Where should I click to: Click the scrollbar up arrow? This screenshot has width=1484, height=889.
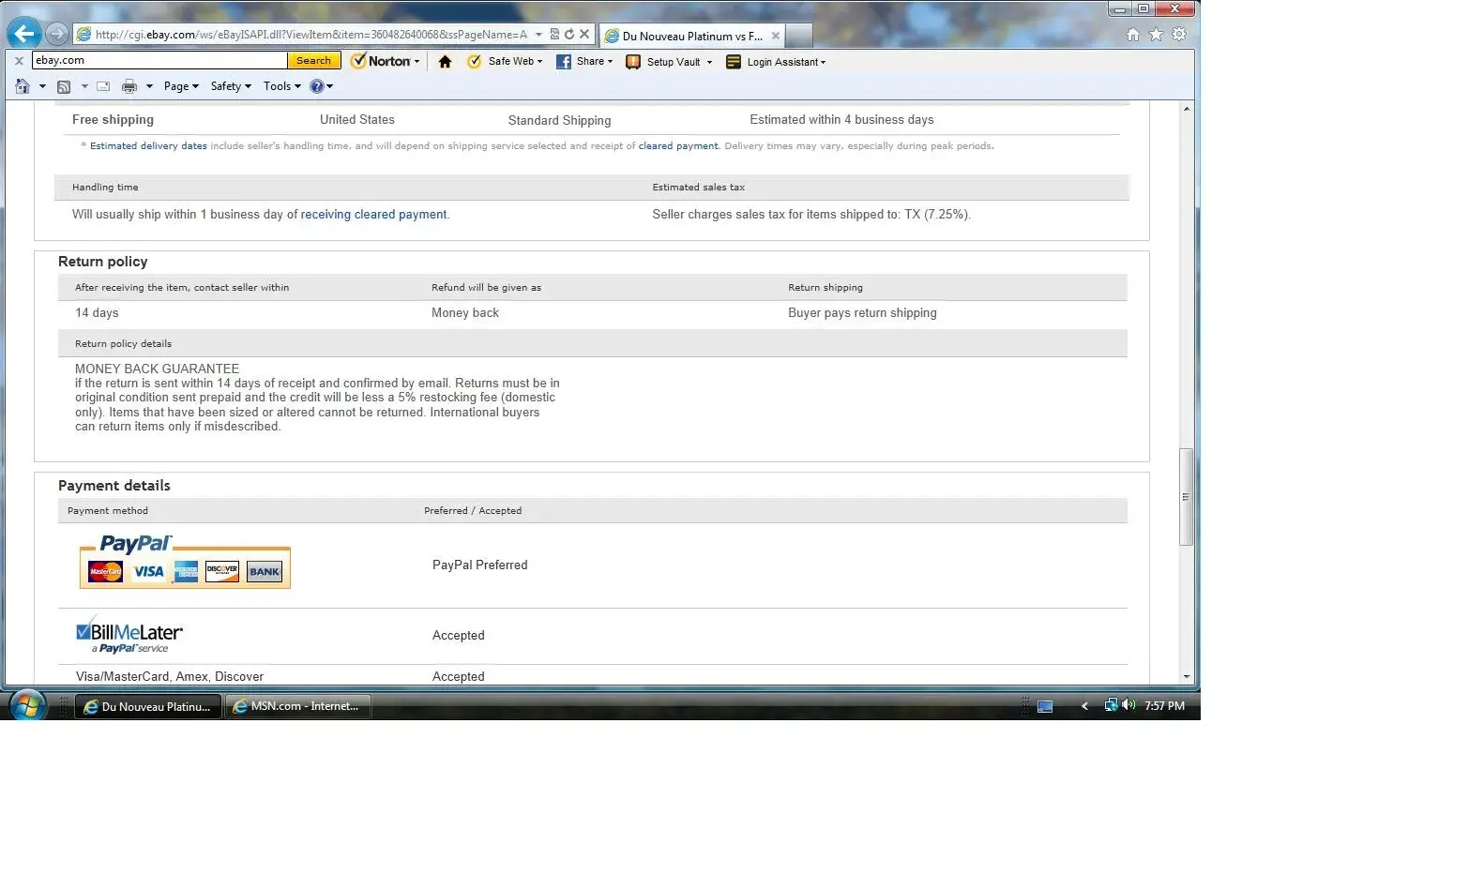coord(1187,109)
